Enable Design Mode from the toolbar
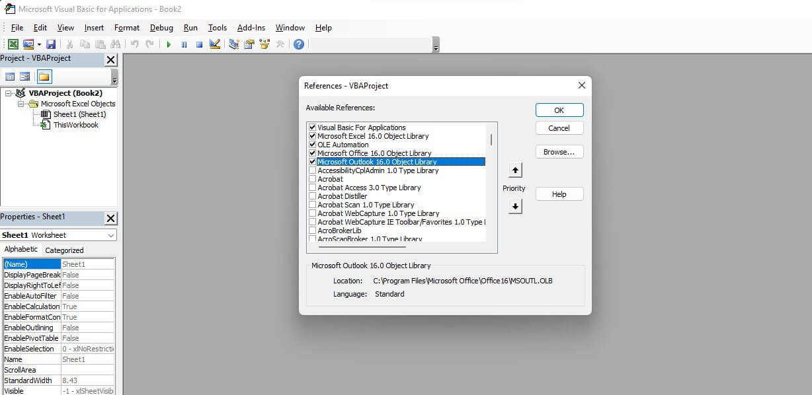This screenshot has height=395, width=812. point(214,44)
